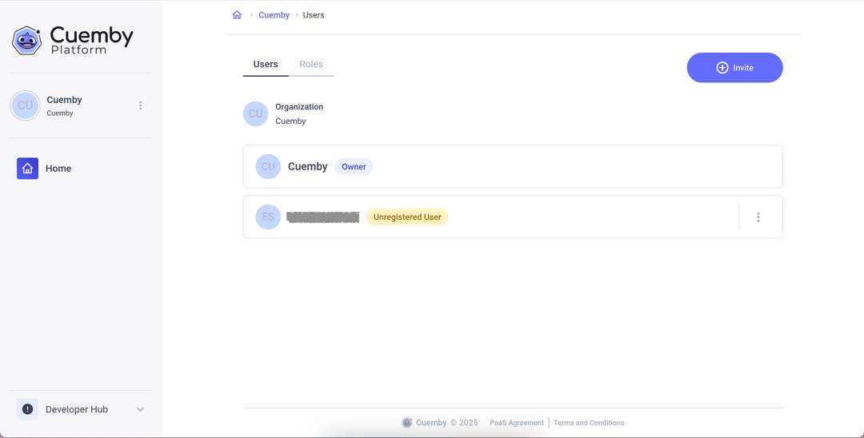Click the Owner badge
This screenshot has width=864, height=438.
[x=354, y=167]
